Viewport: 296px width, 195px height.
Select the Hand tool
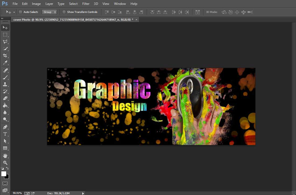[x=5, y=156]
